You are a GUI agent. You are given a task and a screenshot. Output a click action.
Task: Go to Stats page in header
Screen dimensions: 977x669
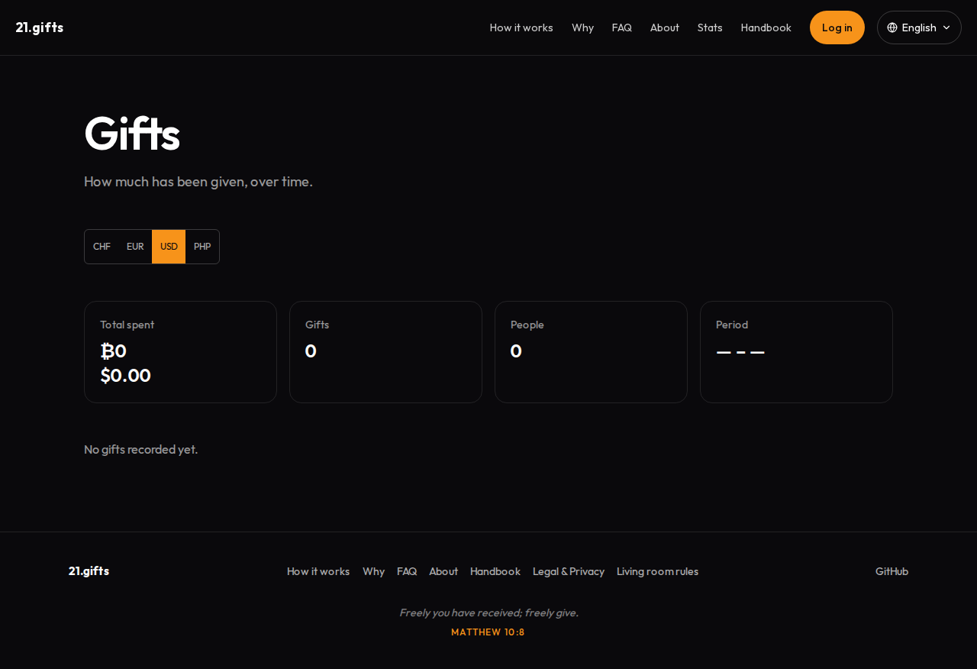710,27
